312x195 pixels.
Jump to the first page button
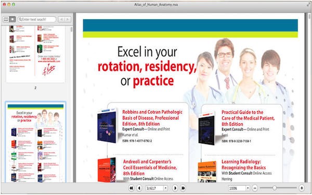tap(132, 188)
